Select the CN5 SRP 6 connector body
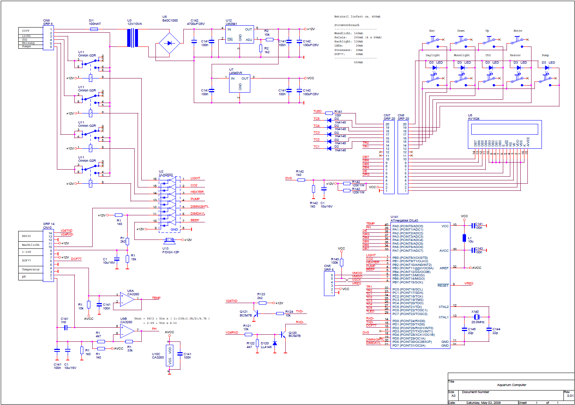 329,284
